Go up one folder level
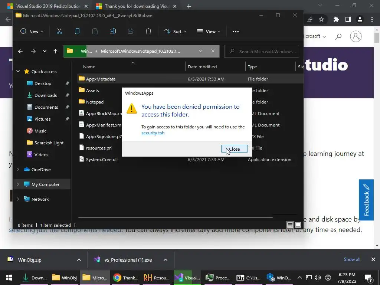 [x=56, y=51]
